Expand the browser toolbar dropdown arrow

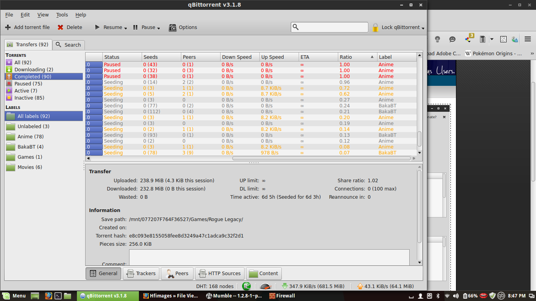pyautogui.click(x=491, y=39)
